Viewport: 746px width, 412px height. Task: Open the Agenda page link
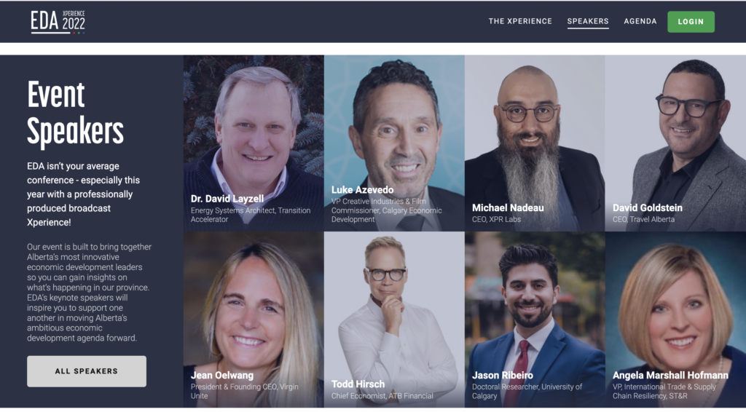(x=640, y=21)
